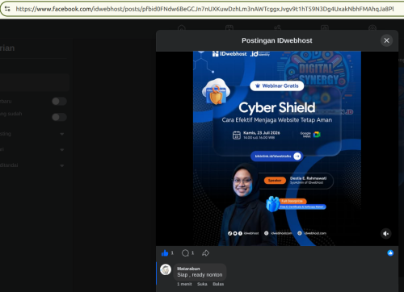Open the '1 menit' comment timestamp
This screenshot has height=292, width=404.
click(184, 284)
